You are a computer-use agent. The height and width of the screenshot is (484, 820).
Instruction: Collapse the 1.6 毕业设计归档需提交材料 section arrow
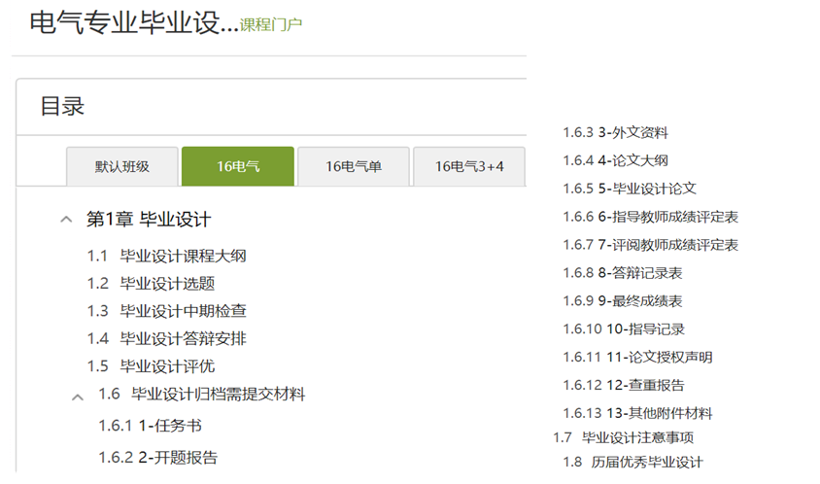78,395
